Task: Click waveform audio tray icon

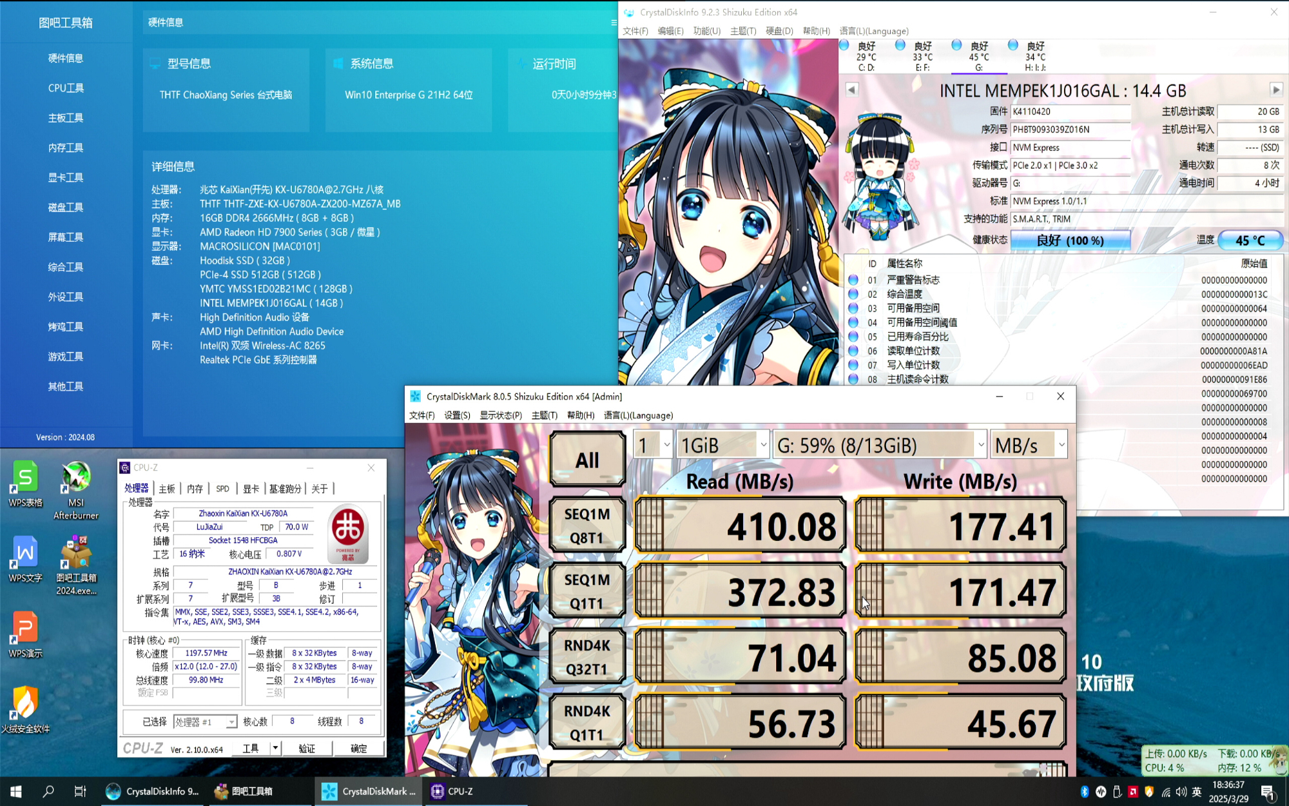Action: point(1101,791)
